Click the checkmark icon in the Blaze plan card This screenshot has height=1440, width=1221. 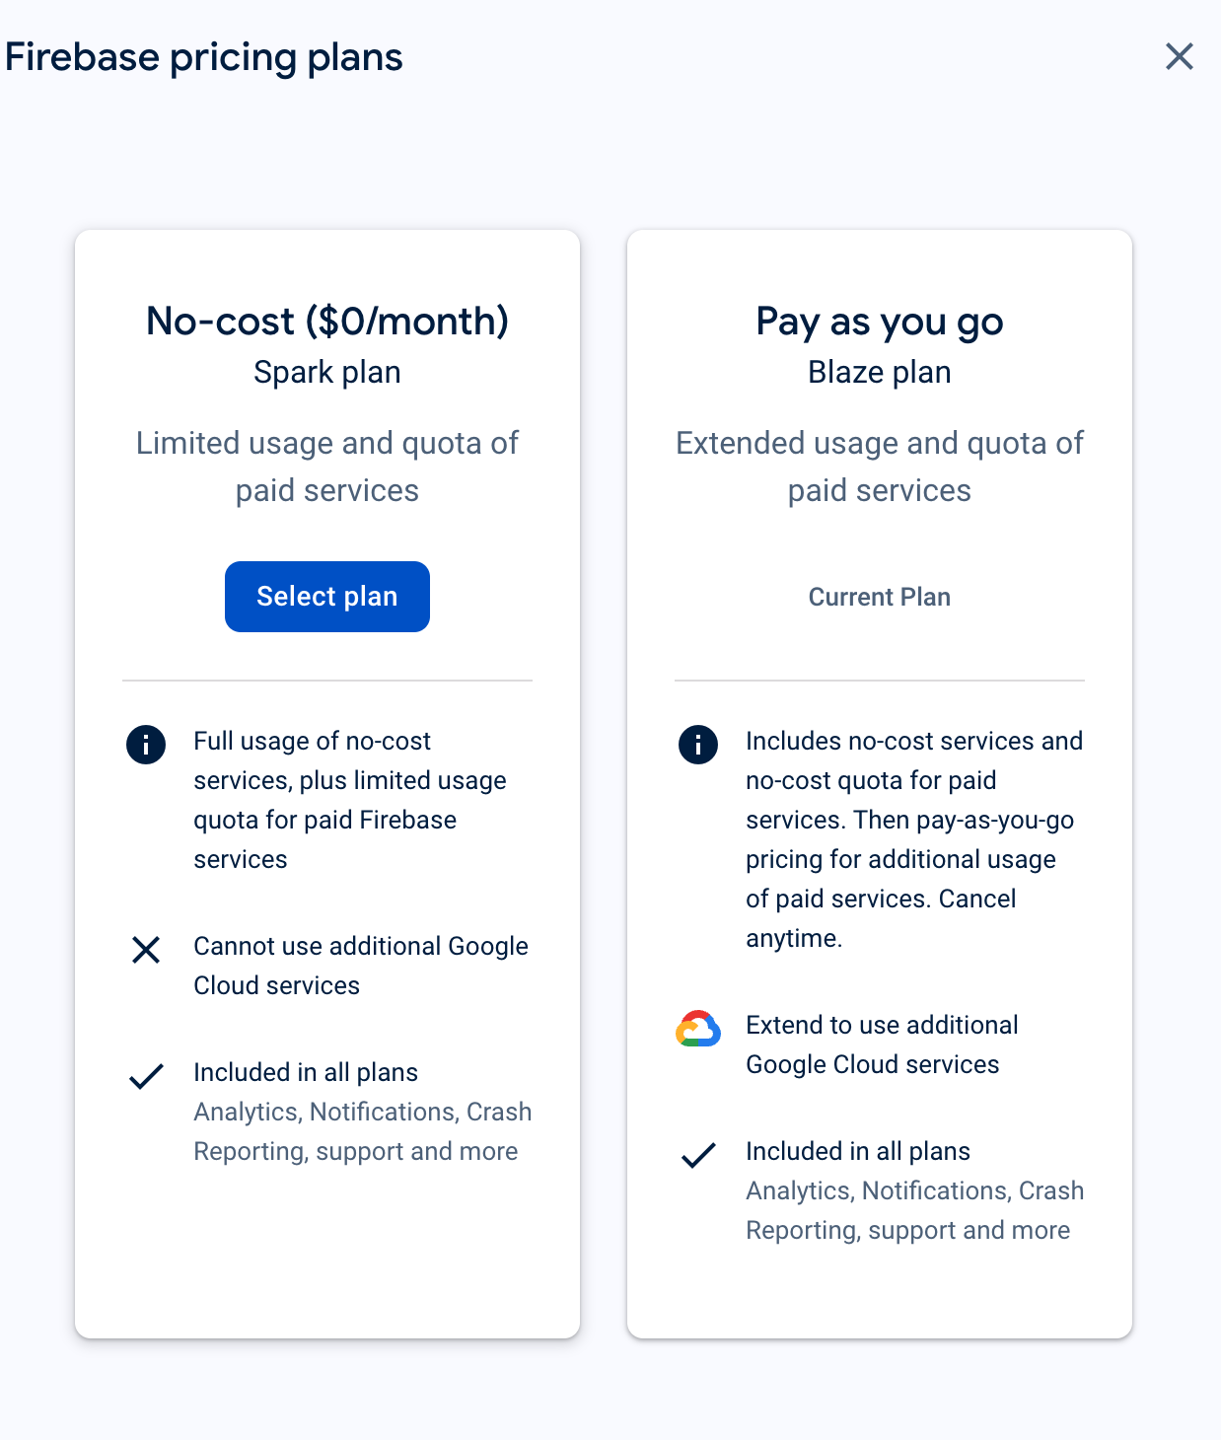(x=699, y=1155)
